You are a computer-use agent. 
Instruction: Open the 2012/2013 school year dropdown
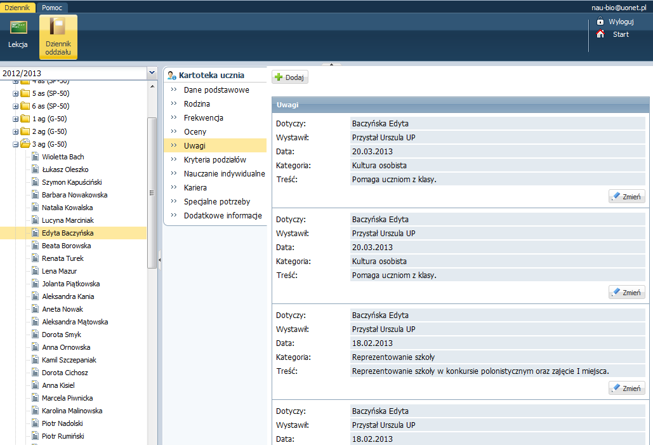click(x=152, y=73)
